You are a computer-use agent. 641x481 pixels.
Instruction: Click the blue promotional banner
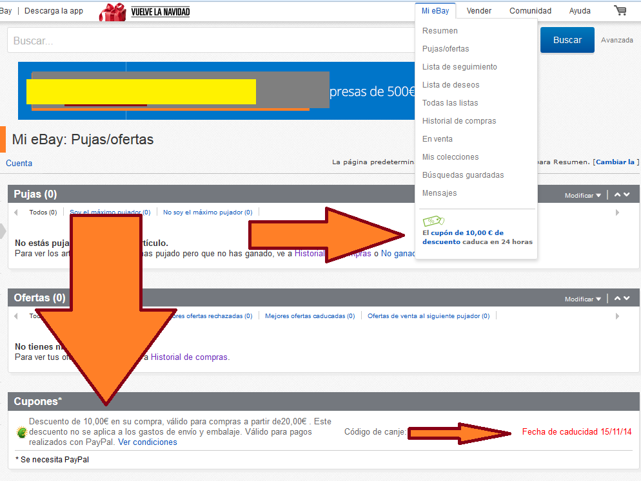pos(216,91)
